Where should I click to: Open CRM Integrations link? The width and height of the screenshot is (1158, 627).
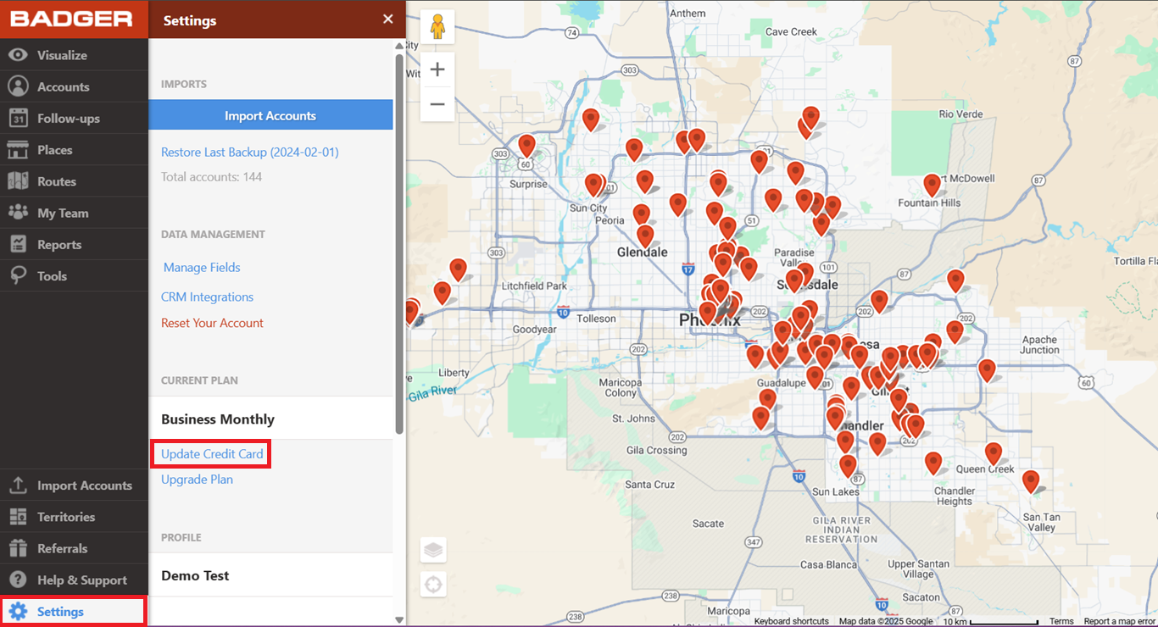(208, 297)
